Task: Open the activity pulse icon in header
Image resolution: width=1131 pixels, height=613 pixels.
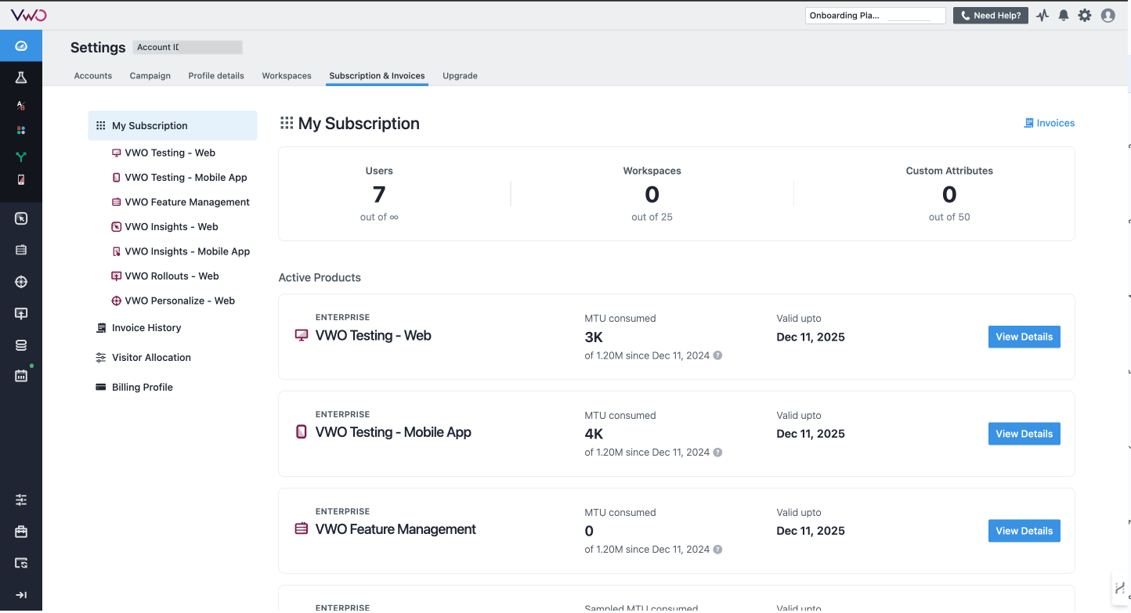Action: coord(1042,15)
